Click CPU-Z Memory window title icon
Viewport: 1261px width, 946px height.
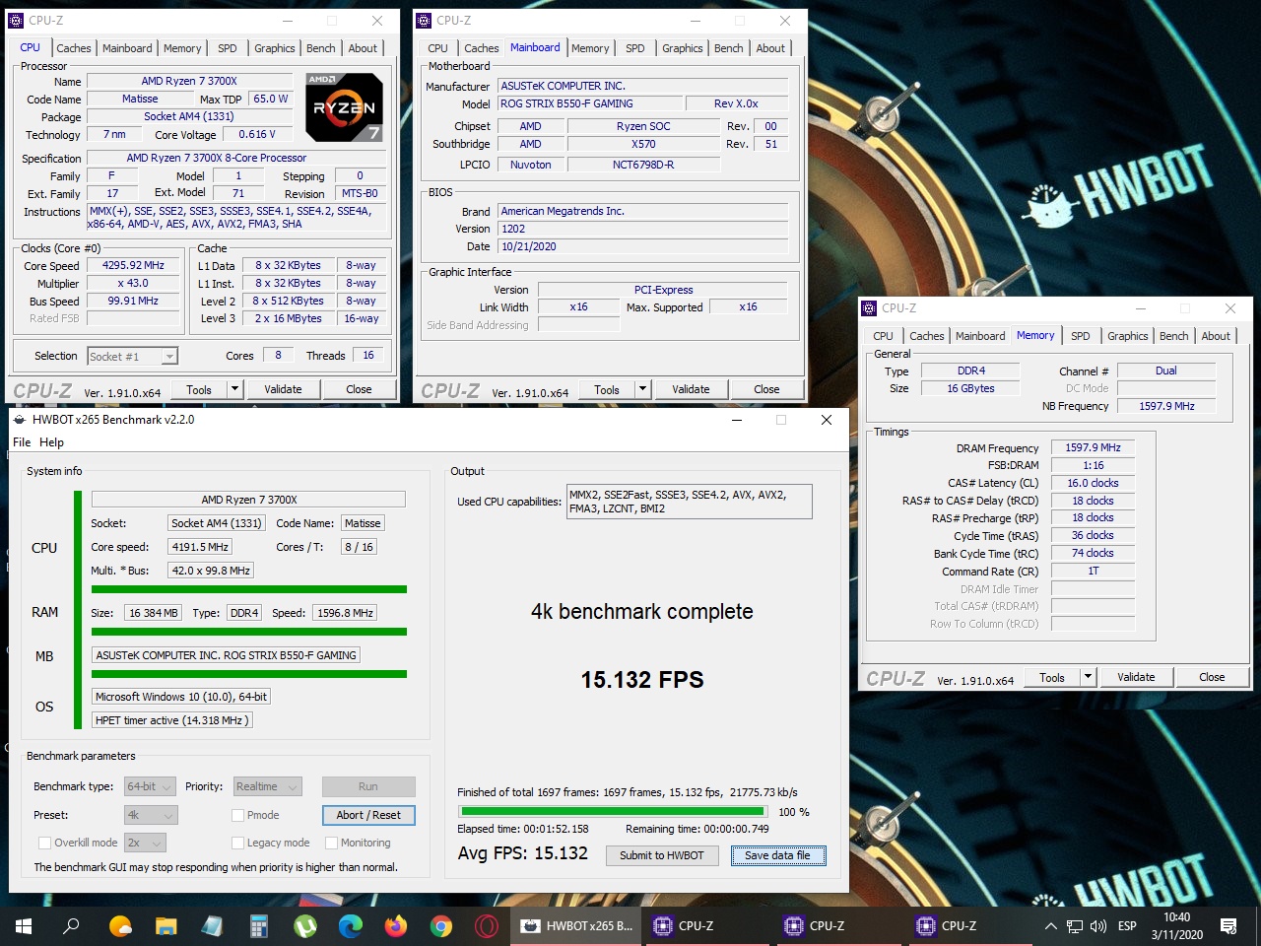(869, 308)
